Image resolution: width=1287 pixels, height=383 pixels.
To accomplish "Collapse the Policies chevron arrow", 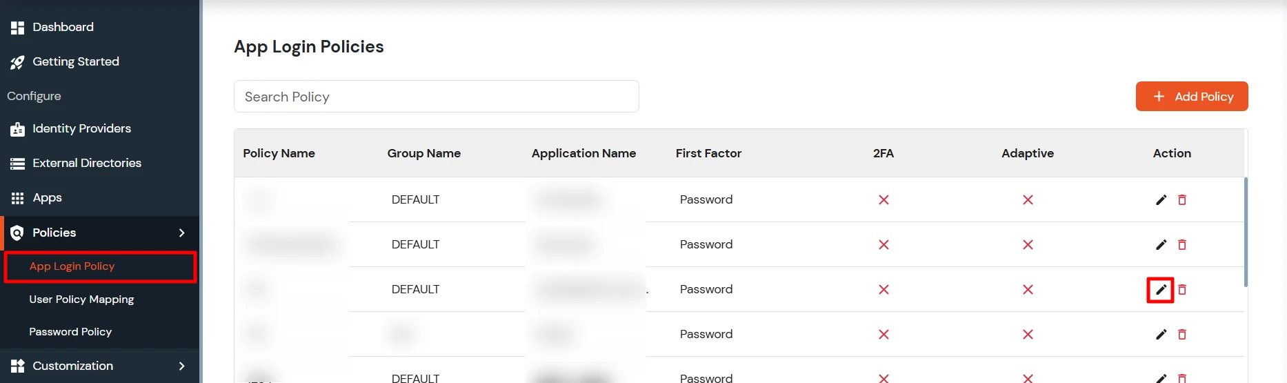I will point(182,233).
